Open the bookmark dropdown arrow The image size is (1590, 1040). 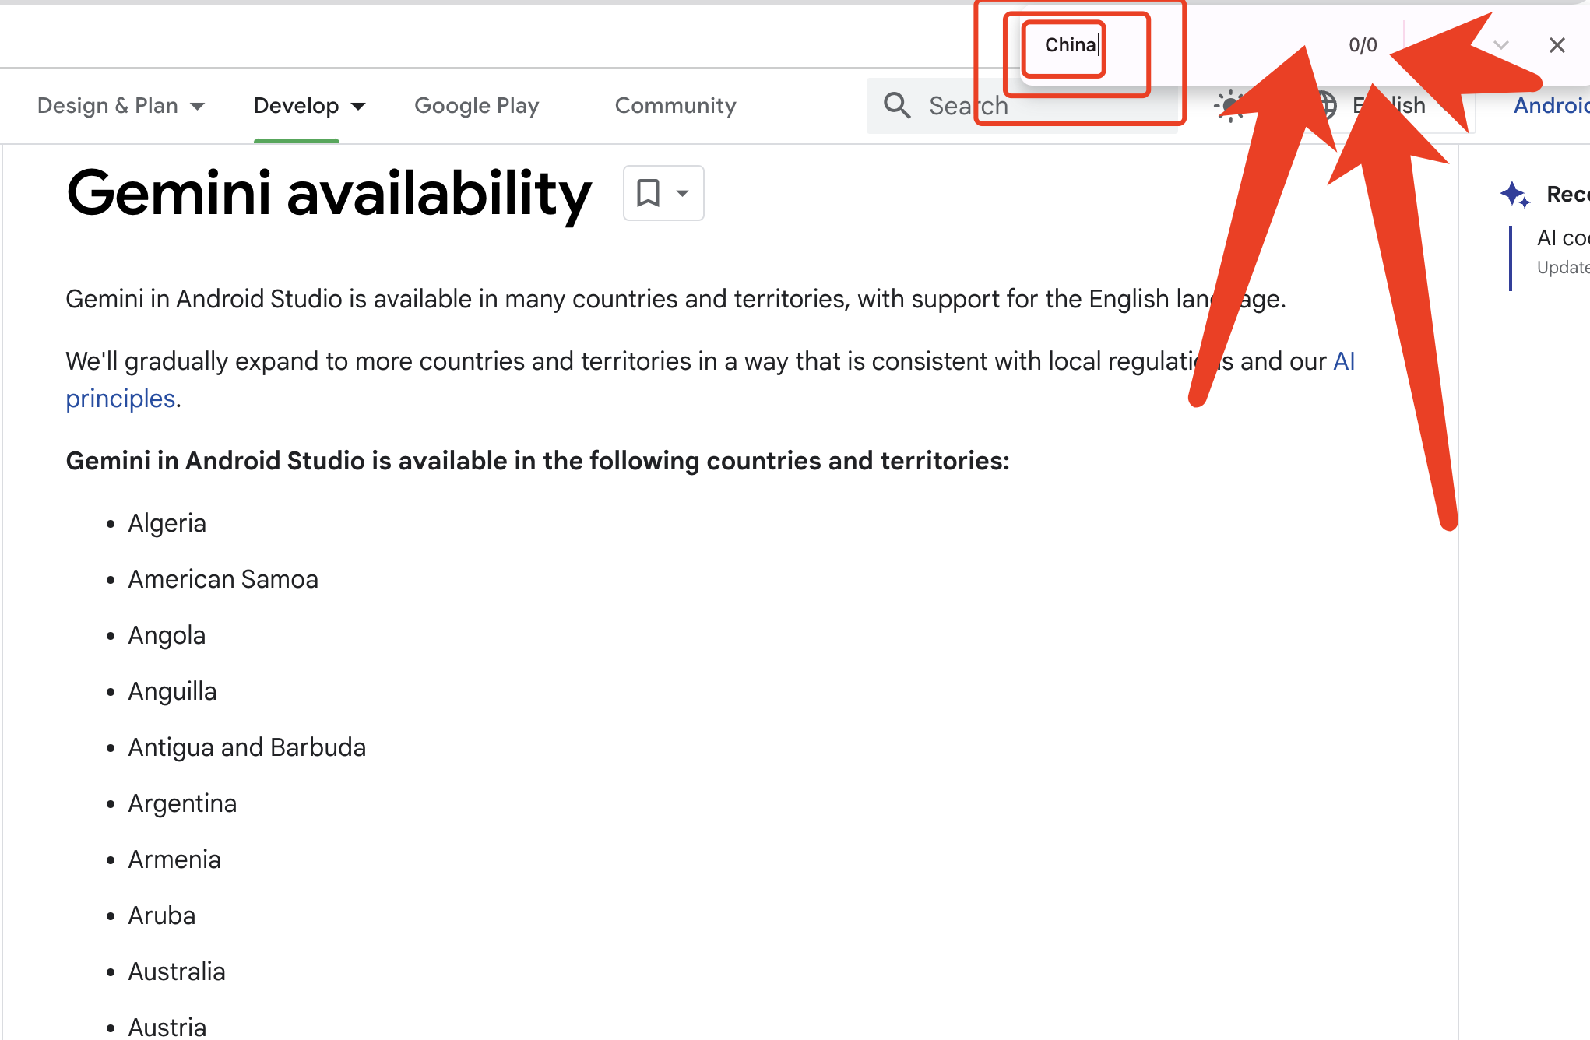coord(683,193)
